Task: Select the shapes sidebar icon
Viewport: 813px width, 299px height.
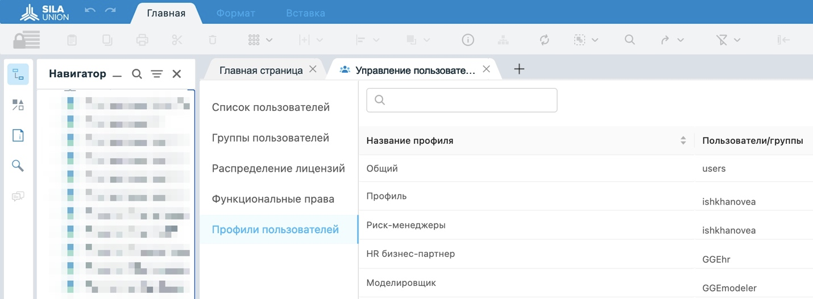Action: 18,105
